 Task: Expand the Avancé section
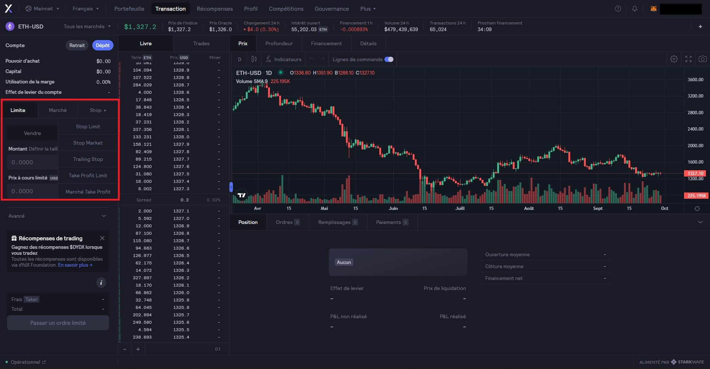click(57, 216)
